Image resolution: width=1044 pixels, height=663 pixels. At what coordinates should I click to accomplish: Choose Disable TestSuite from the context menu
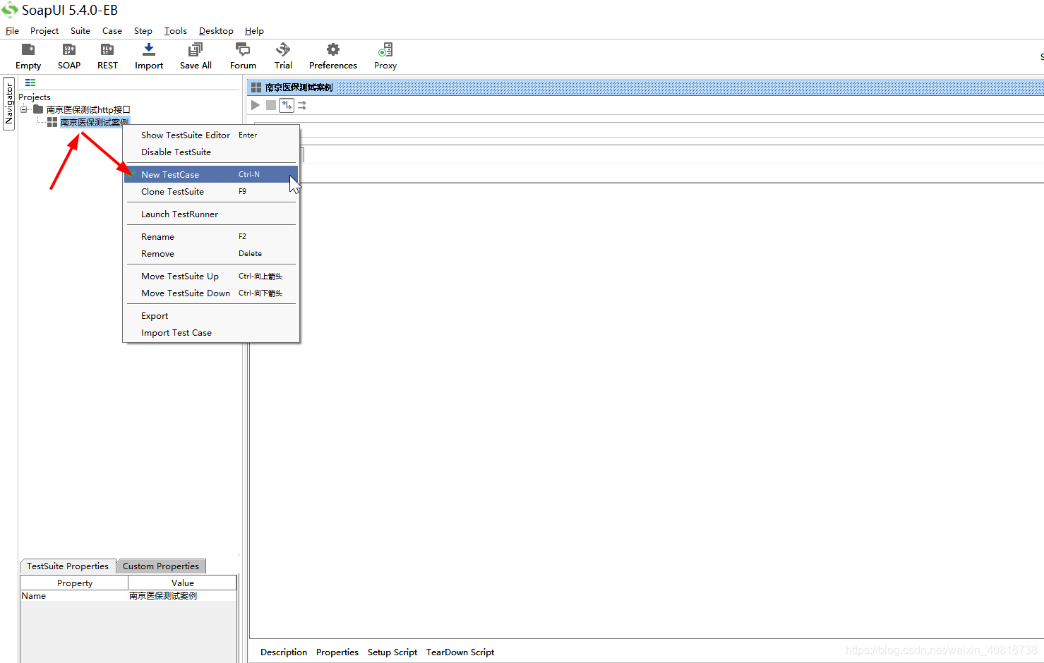[211, 152]
